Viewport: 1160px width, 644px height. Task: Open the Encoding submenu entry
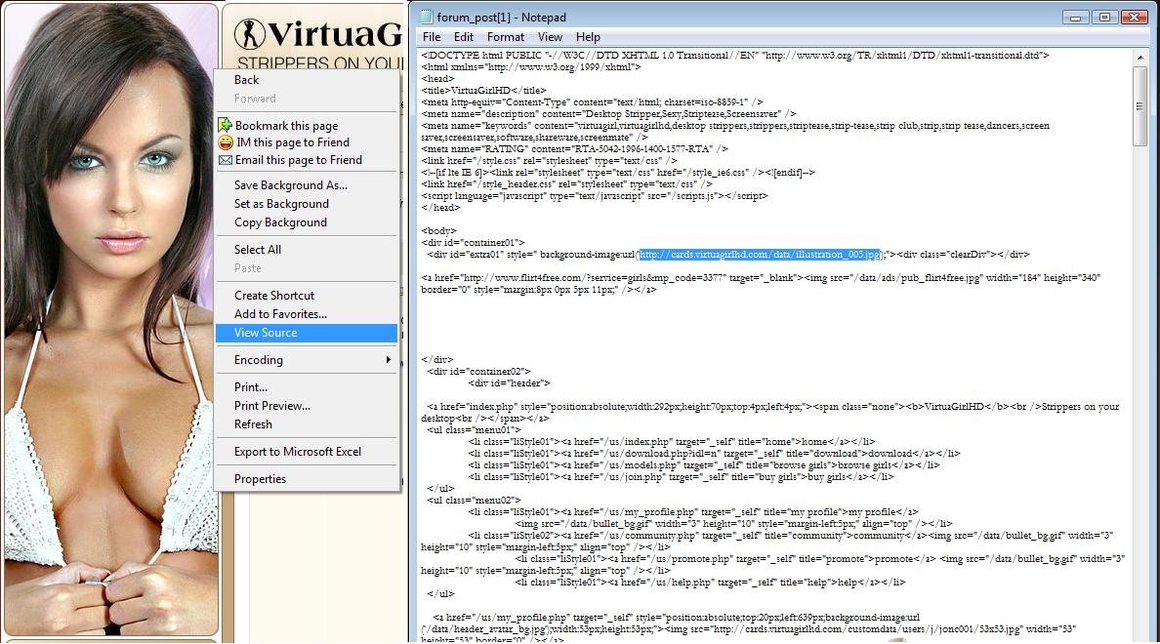(307, 360)
